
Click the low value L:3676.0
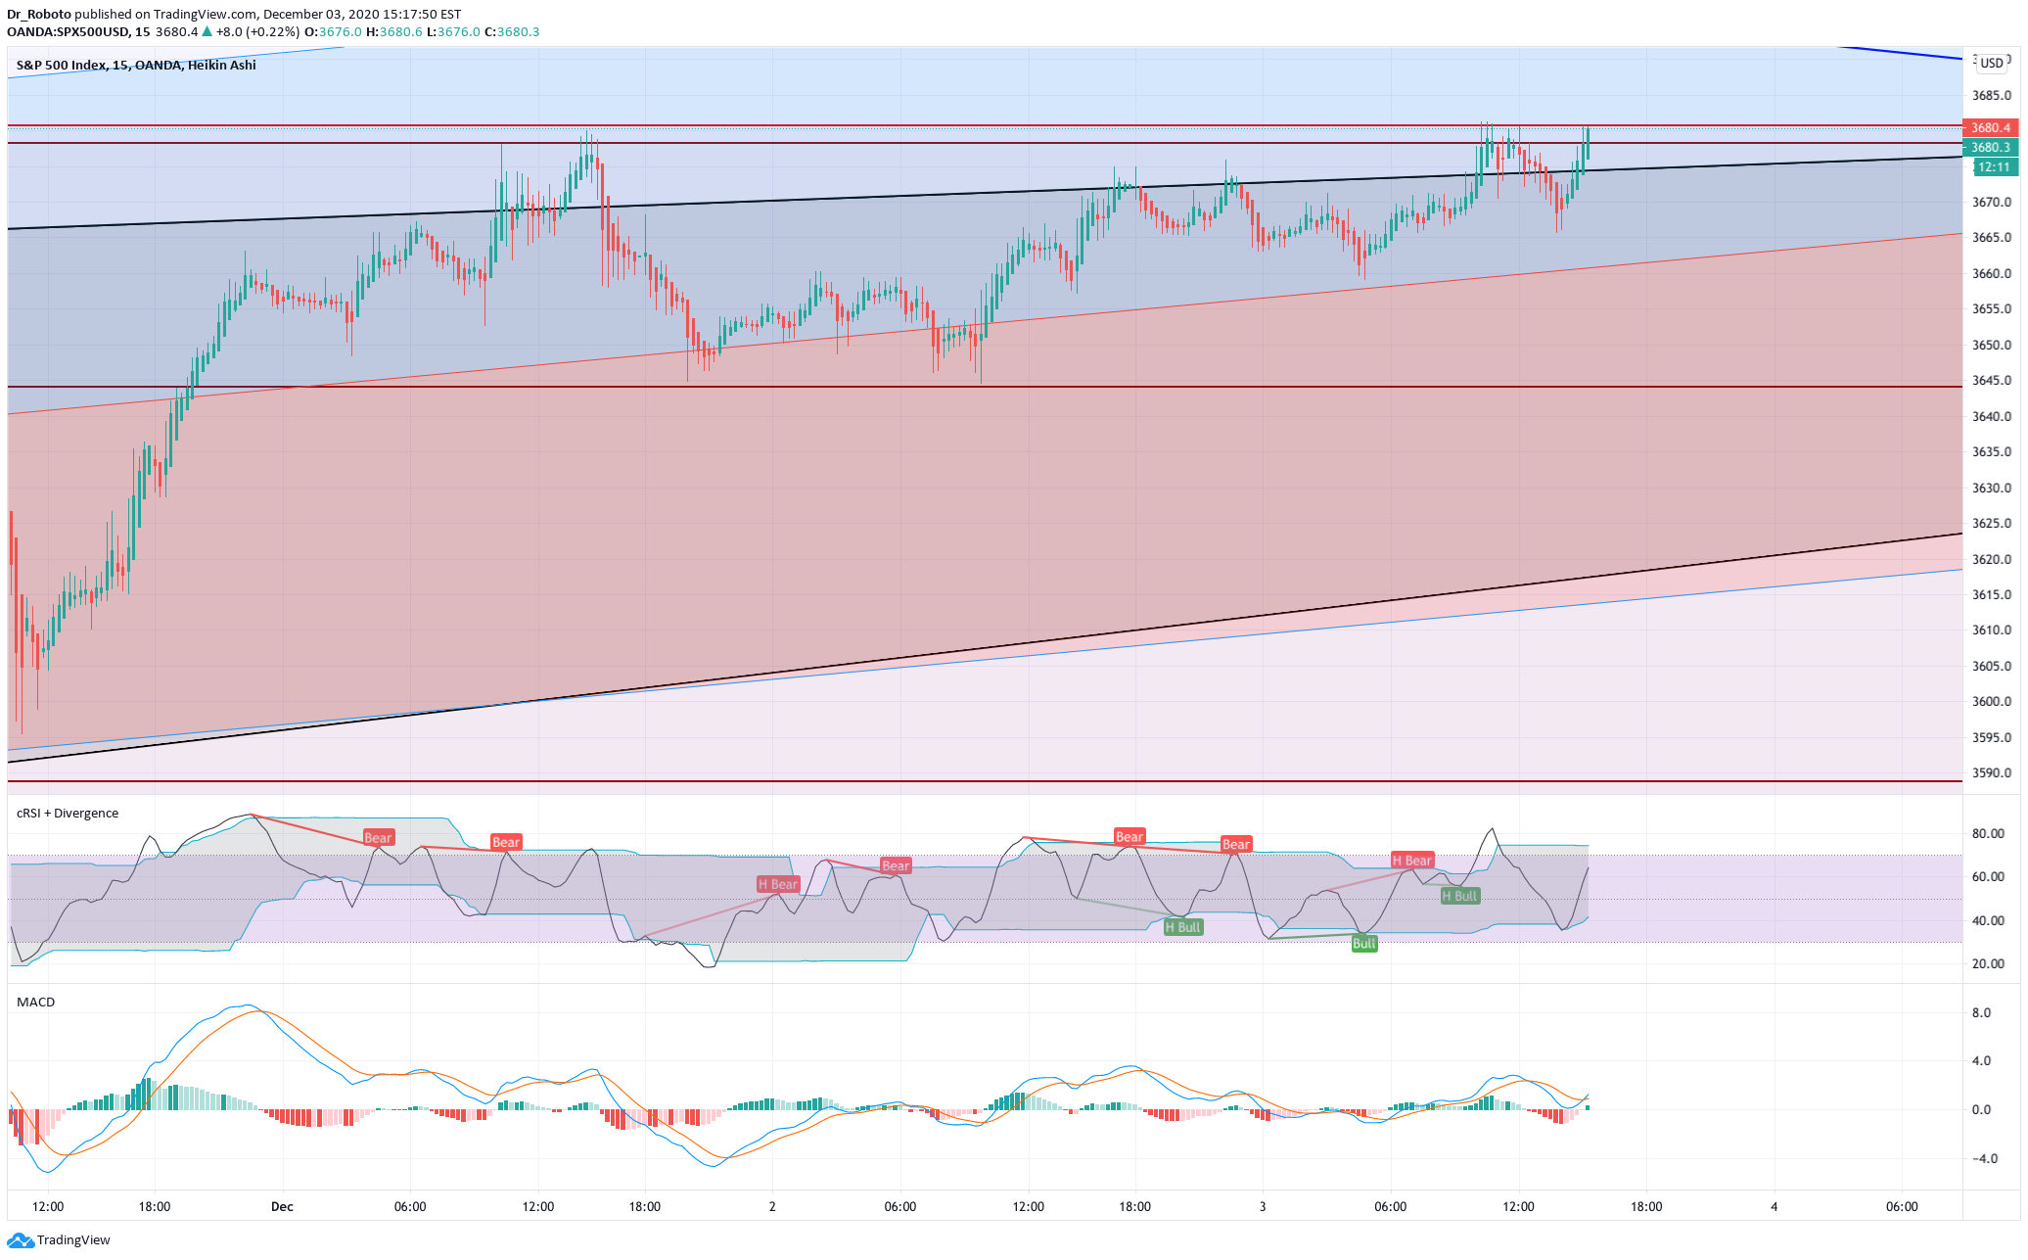pos(453,32)
